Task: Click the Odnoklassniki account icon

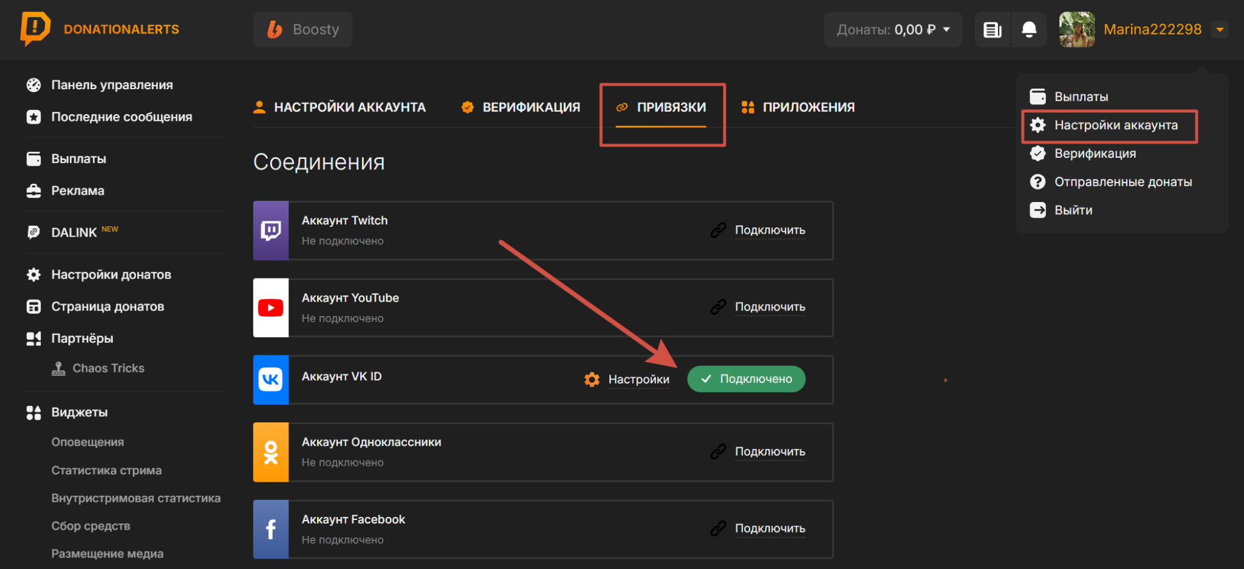Action: tap(271, 452)
